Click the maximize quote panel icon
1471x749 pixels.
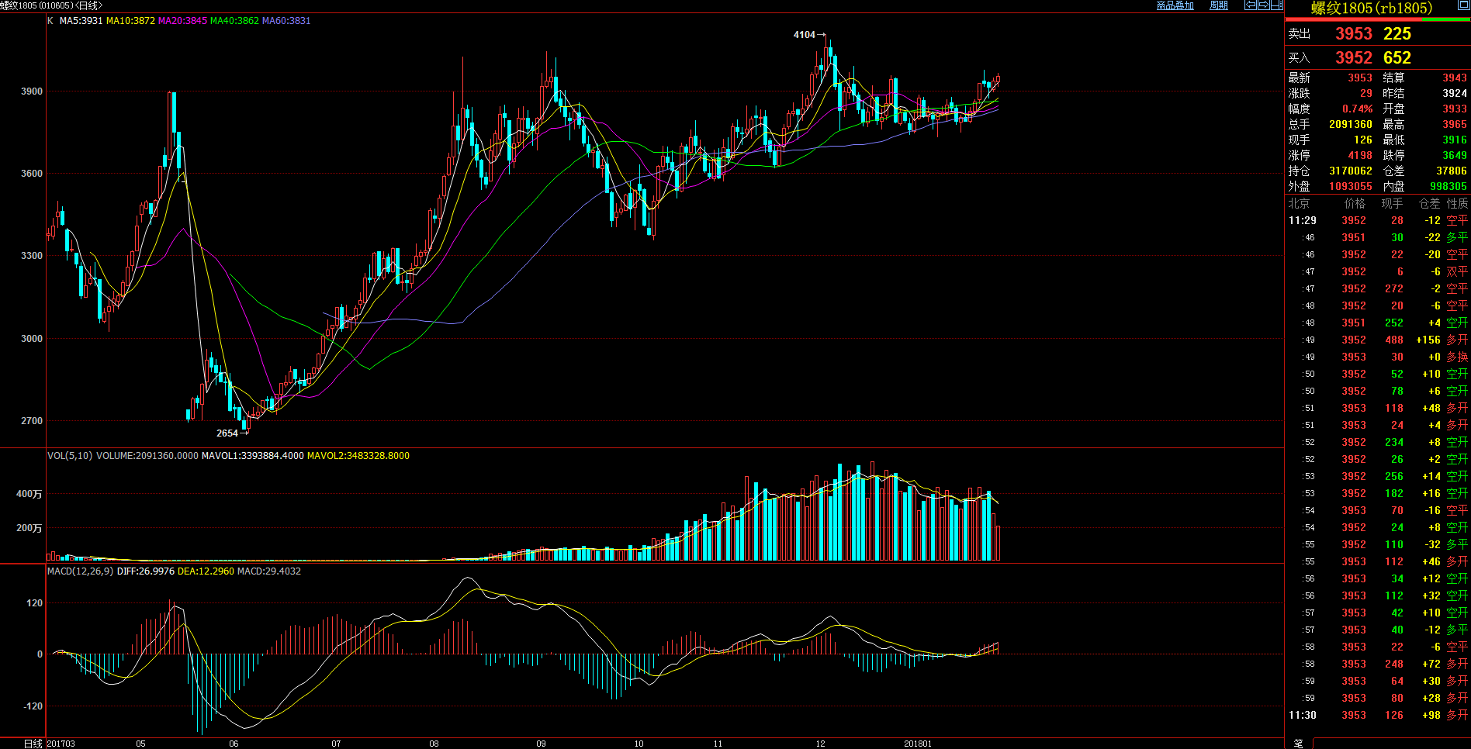pyautogui.click(x=1462, y=5)
